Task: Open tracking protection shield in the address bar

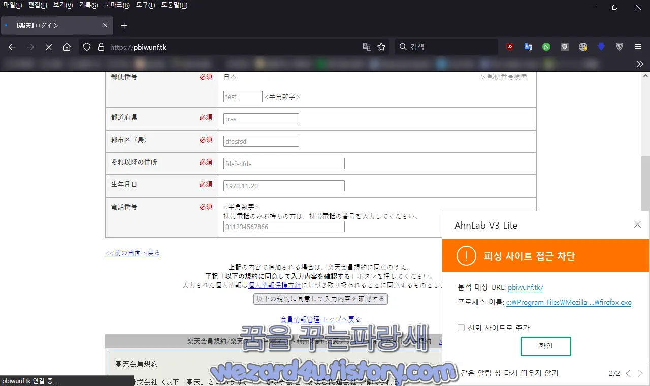Action: (87, 47)
